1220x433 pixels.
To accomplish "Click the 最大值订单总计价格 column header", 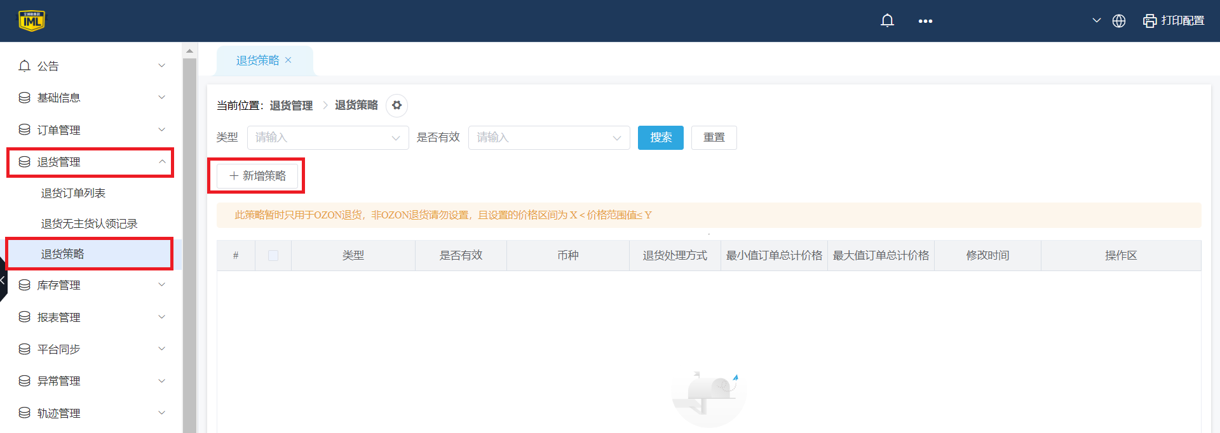I will pos(881,255).
